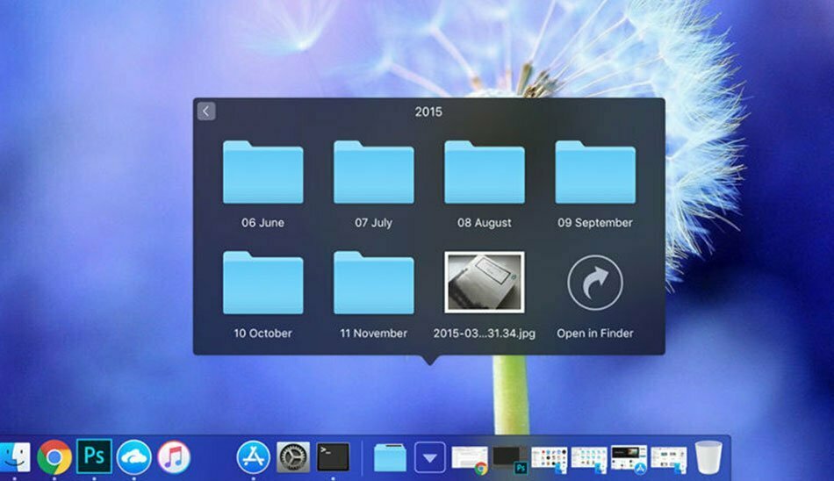Open iTunes music app in dock
Viewport: 834px width, 481px height.
(174, 457)
